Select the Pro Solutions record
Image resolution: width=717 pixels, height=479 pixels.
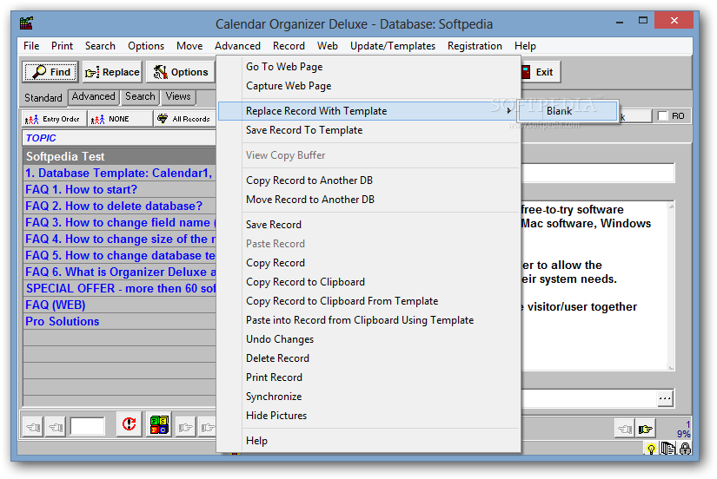point(119,321)
